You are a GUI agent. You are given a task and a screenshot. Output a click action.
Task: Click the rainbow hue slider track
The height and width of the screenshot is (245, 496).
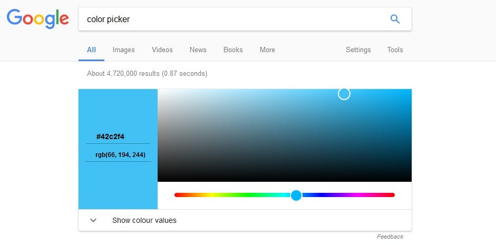click(285, 195)
